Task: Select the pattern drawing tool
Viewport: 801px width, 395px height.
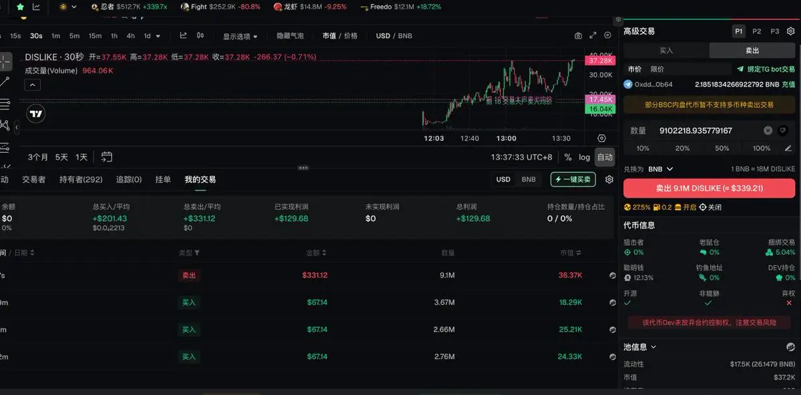Action: 5,125
